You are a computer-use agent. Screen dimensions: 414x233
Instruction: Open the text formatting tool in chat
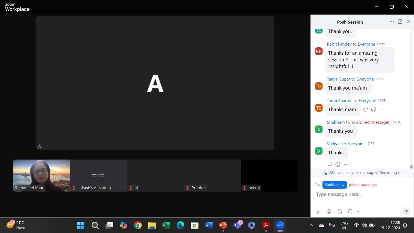click(318, 212)
